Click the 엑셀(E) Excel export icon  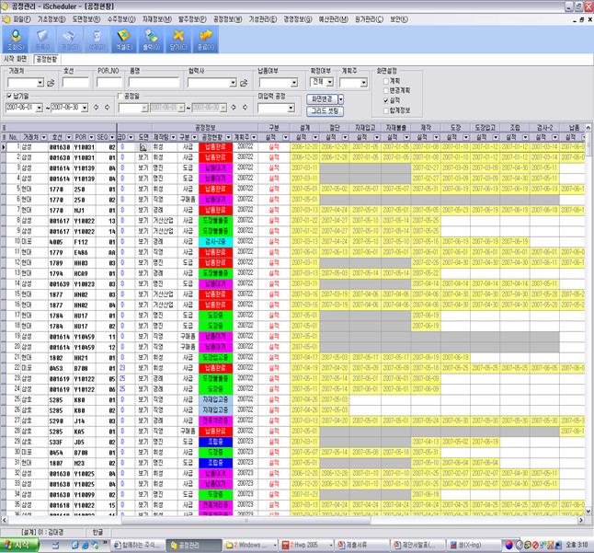click(124, 40)
